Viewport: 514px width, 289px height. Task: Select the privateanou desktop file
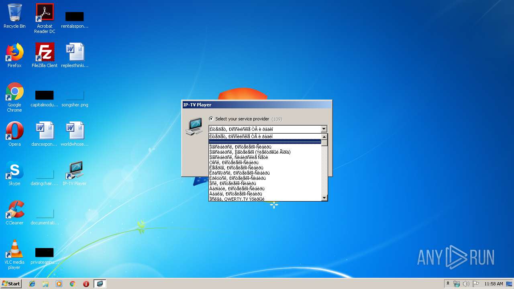tap(45, 256)
